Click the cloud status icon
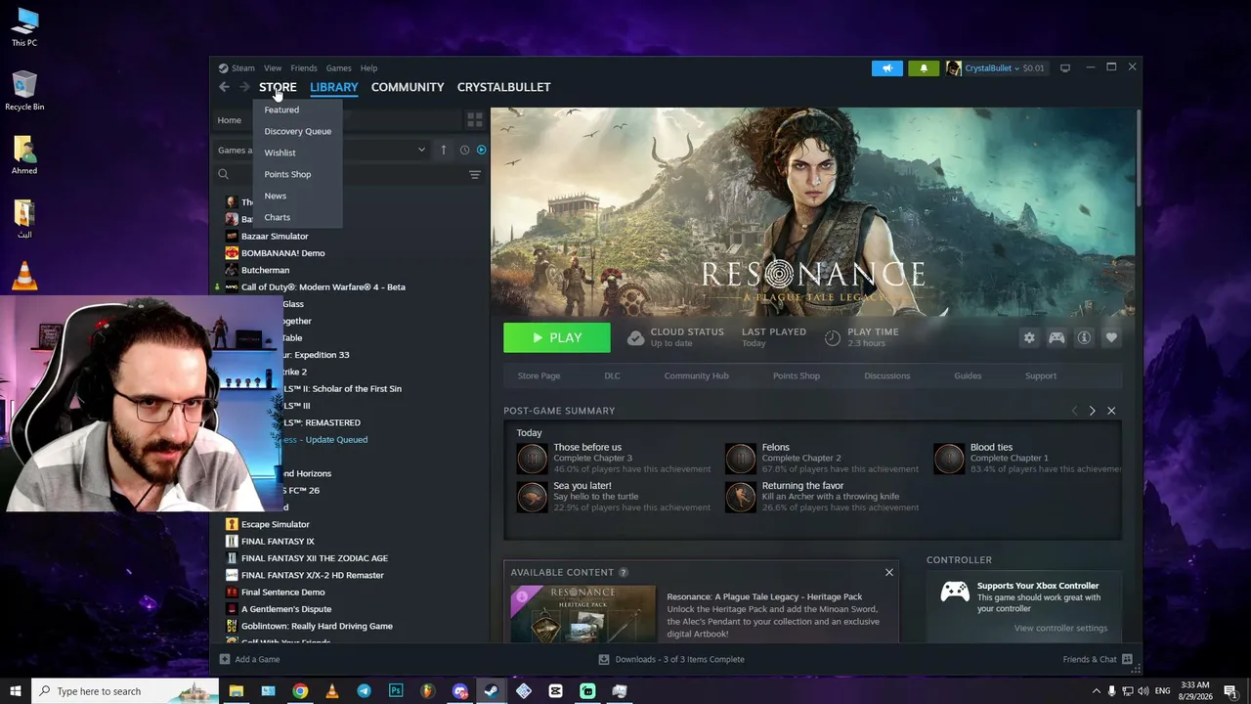Viewport: 1251px width, 704px height. tap(635, 337)
